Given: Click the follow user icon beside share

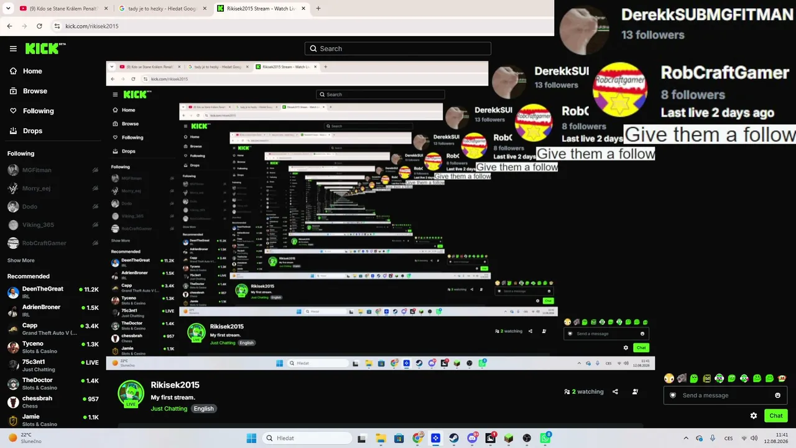Looking at the screenshot, I should 635,392.
